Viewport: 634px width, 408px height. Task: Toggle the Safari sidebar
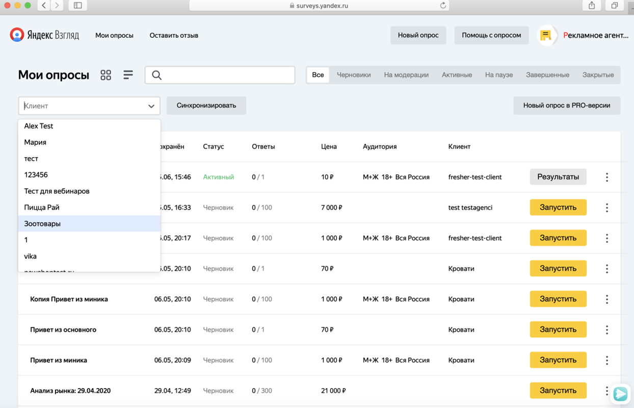[77, 5]
